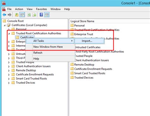Image resolution: width=150 pixels, height=116 pixels.
Task: Select Certificate Enrollment Requests in tree
Action: 35,74
